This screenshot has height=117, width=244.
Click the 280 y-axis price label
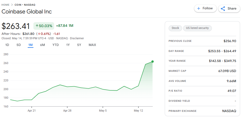6,54
